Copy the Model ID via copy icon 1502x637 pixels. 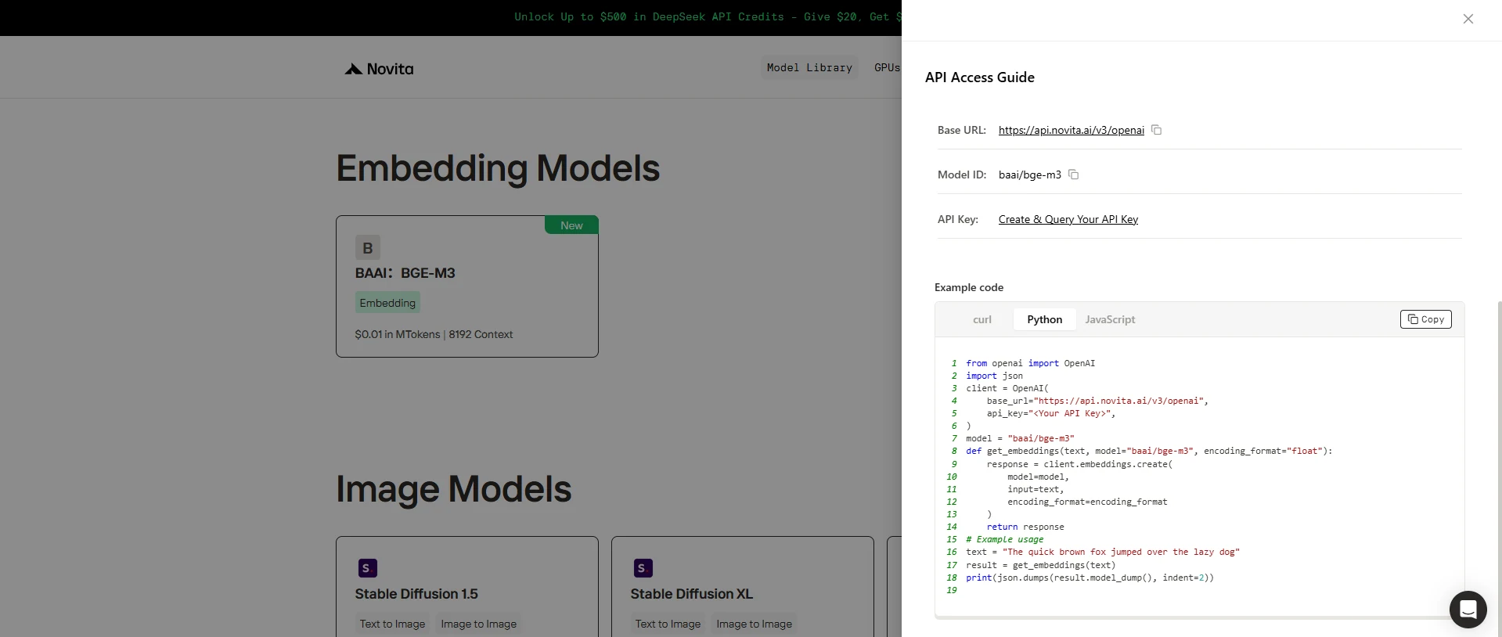coord(1073,175)
